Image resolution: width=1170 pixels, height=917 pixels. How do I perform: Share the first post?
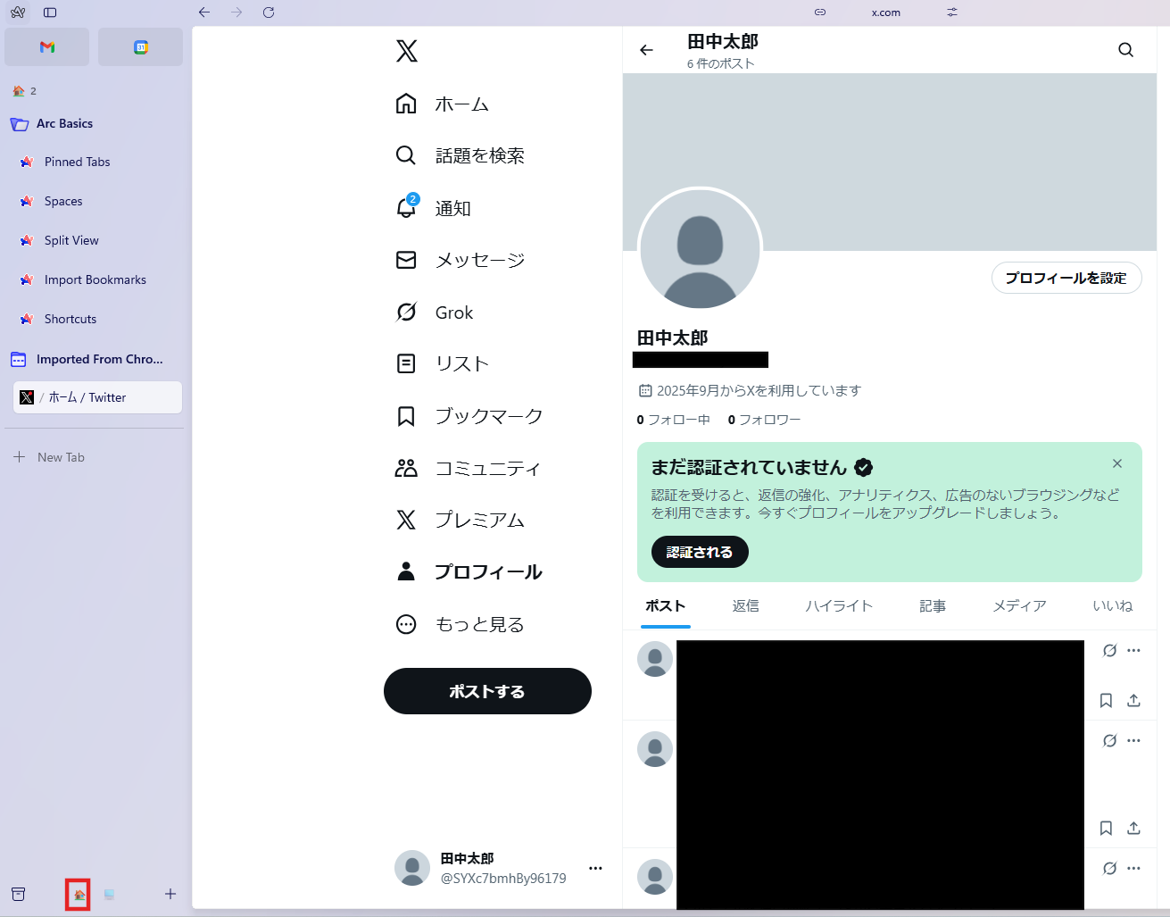pyautogui.click(x=1133, y=701)
